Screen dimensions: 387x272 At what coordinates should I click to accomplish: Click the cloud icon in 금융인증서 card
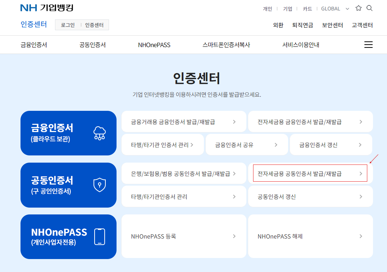pyautogui.click(x=100, y=133)
